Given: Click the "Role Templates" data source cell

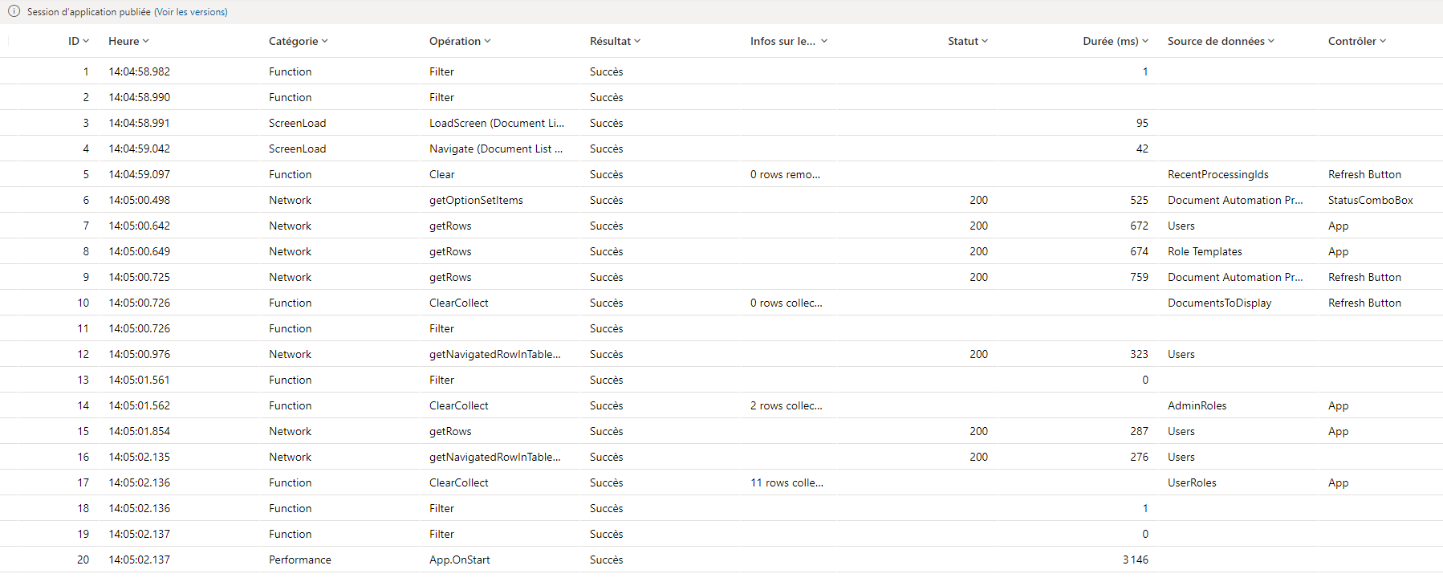Looking at the screenshot, I should (x=1205, y=251).
